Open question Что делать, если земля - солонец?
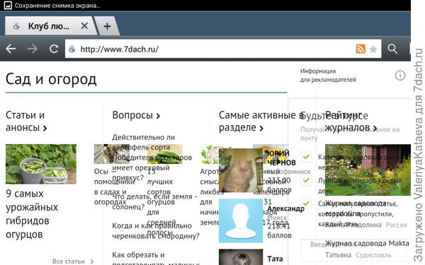Viewport: 425px width, 265px height. click(154, 201)
